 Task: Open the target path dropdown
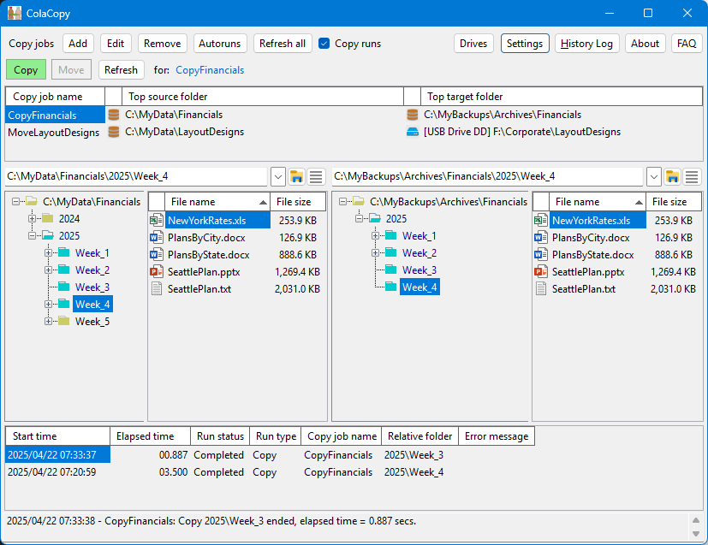pyautogui.click(x=654, y=176)
